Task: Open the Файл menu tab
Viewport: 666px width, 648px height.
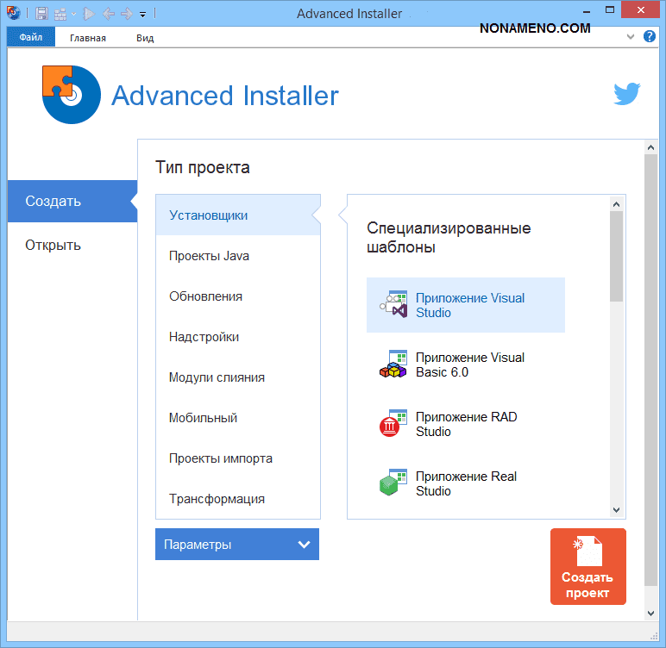Action: (31, 38)
